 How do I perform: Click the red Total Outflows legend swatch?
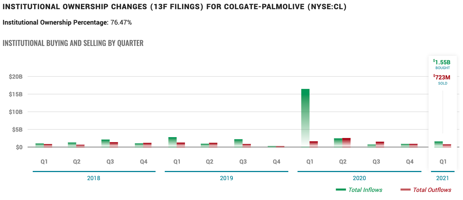coord(405,190)
